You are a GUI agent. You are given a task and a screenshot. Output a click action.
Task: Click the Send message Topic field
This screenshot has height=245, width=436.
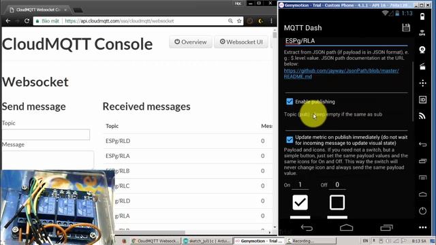tap(46, 135)
